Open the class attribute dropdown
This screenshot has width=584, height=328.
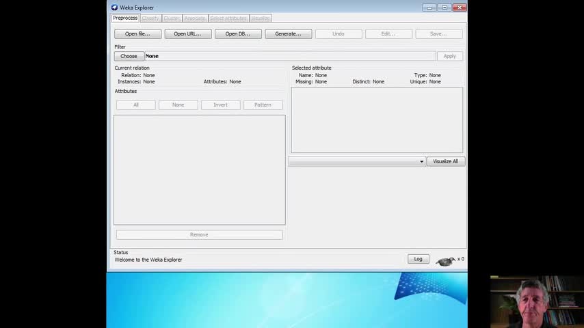(357, 161)
